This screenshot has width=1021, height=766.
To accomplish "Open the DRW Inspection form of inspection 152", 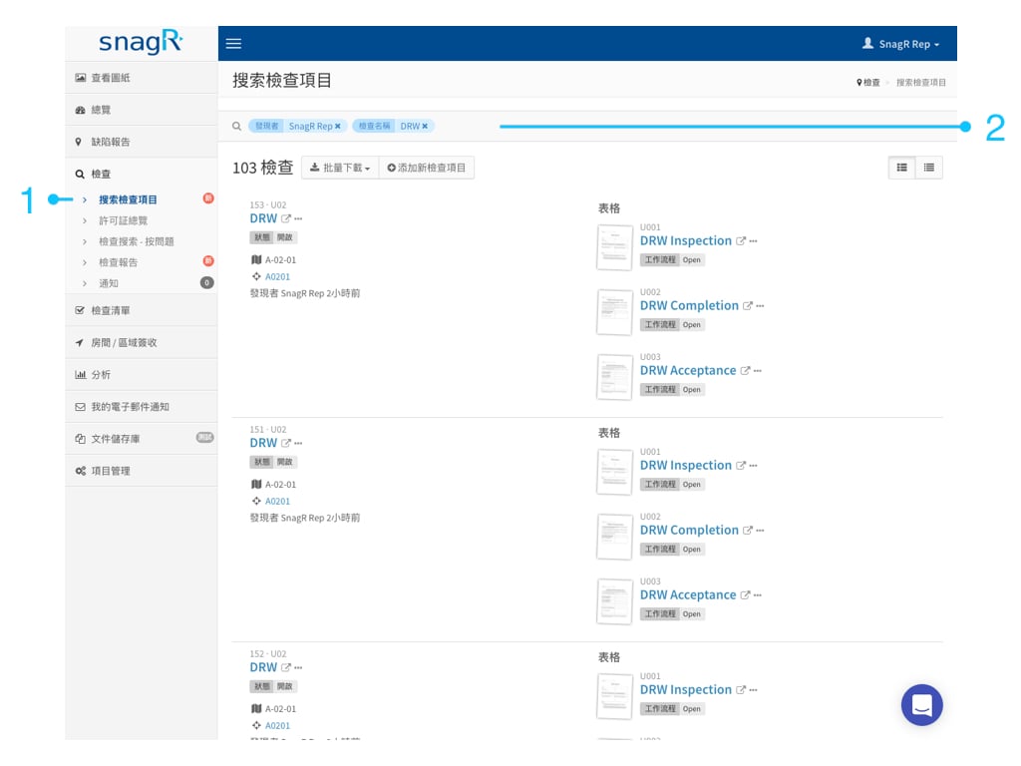I will [x=686, y=689].
